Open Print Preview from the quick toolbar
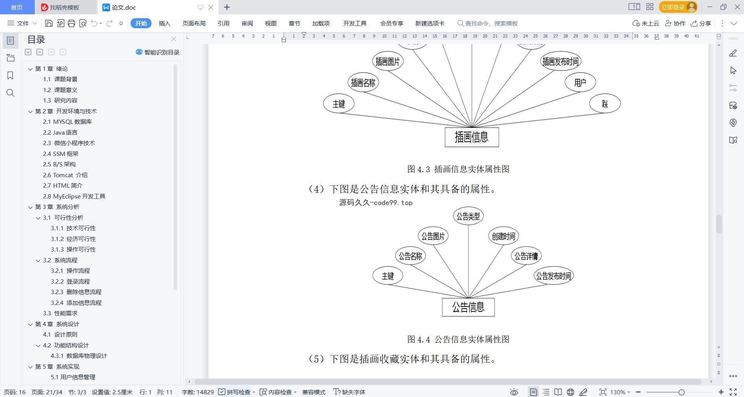Viewport: 744px width, 397px height. click(x=83, y=23)
